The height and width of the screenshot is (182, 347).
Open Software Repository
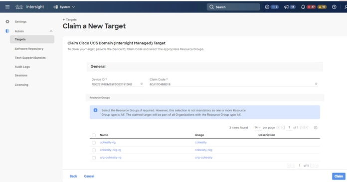[29, 49]
